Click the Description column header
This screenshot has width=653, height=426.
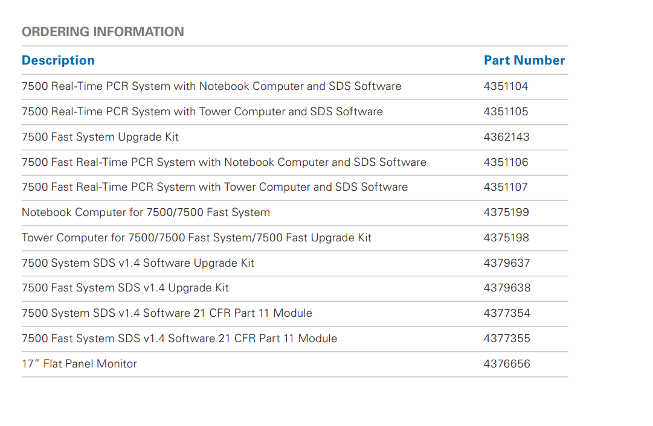59,60
